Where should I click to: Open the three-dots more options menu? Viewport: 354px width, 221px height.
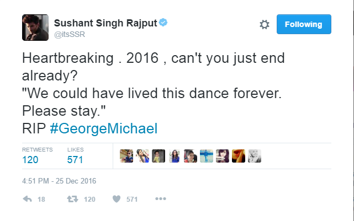point(160,199)
